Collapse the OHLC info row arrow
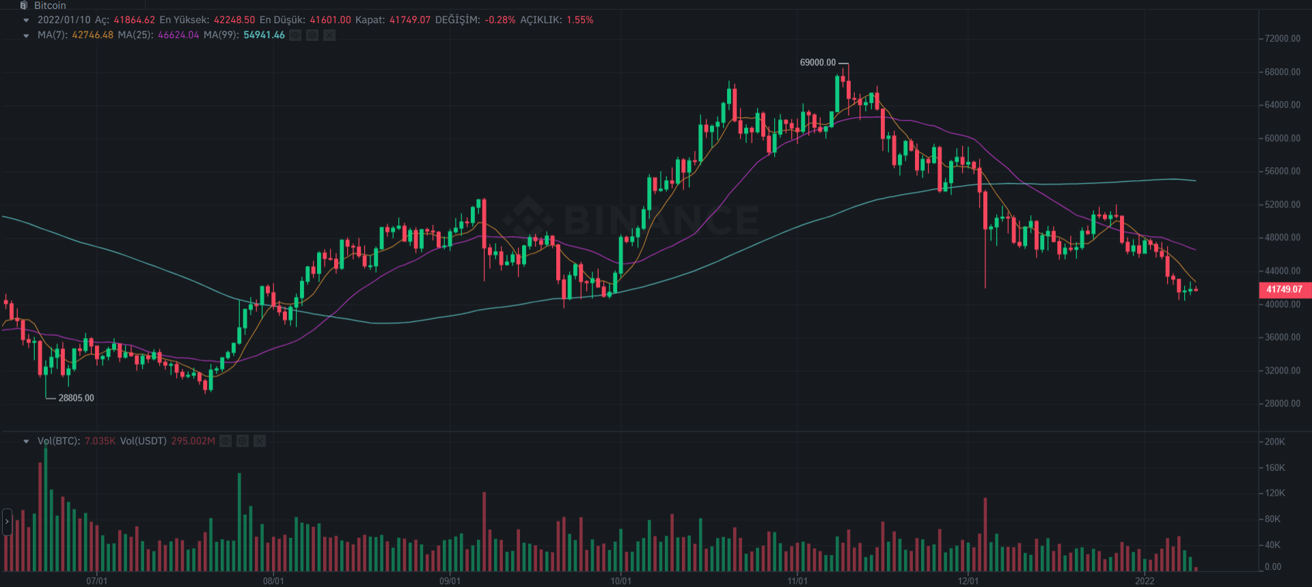Screen dimensions: 1312x587 (26, 20)
